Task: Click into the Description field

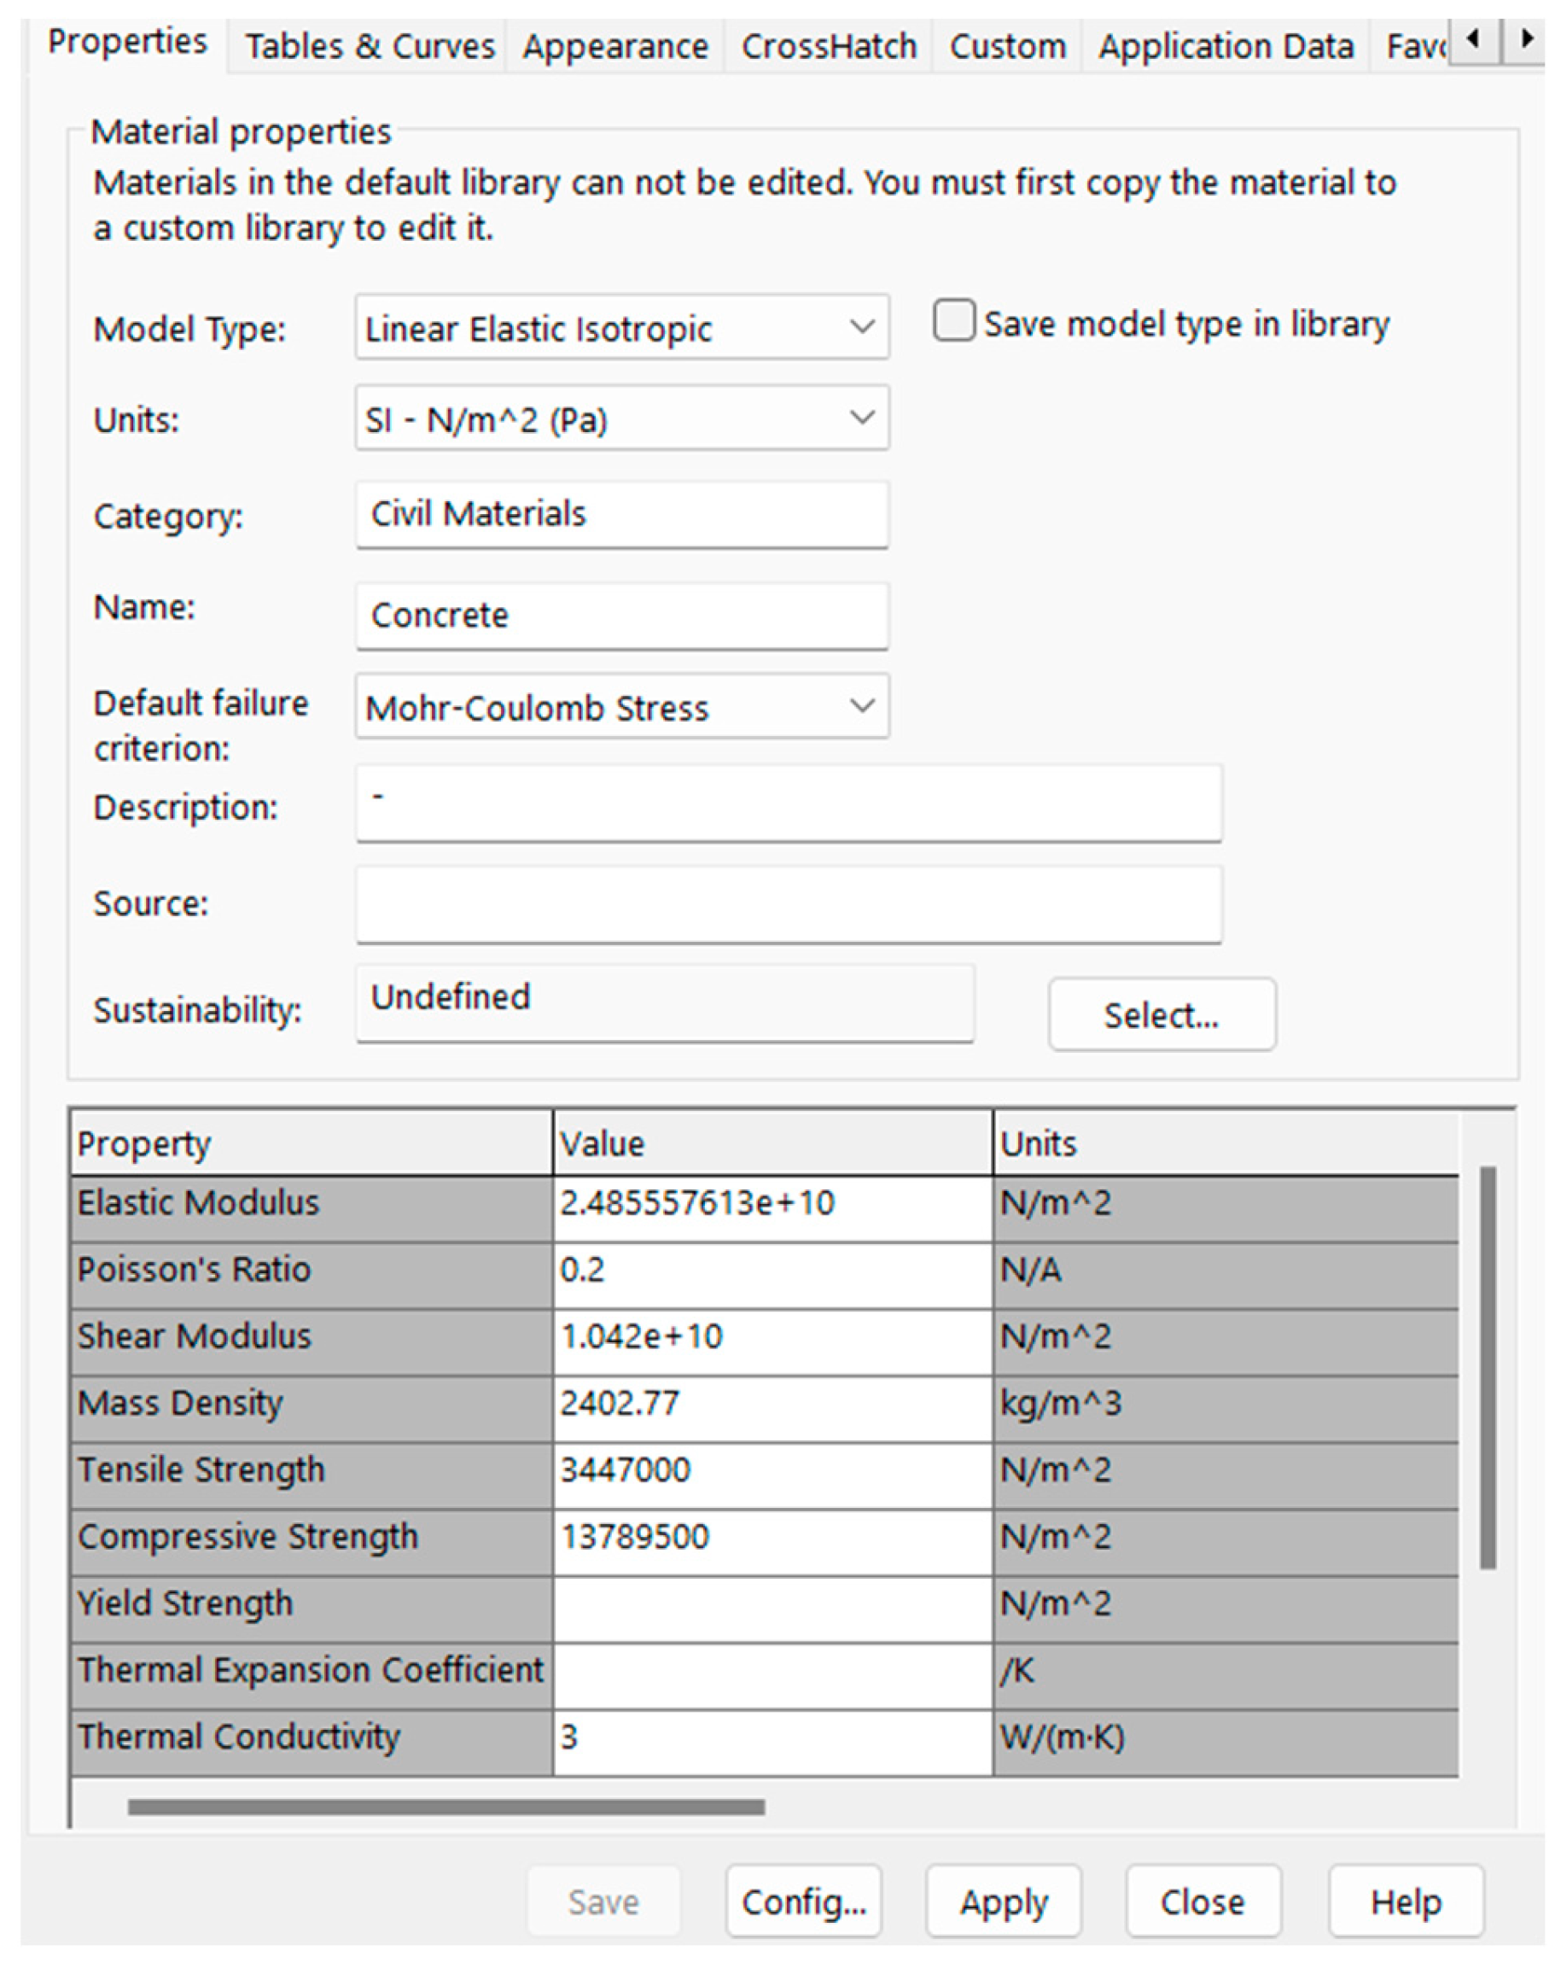Action: click(x=788, y=803)
